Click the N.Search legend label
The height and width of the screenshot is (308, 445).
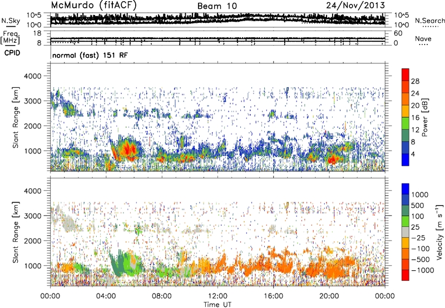[429, 21]
